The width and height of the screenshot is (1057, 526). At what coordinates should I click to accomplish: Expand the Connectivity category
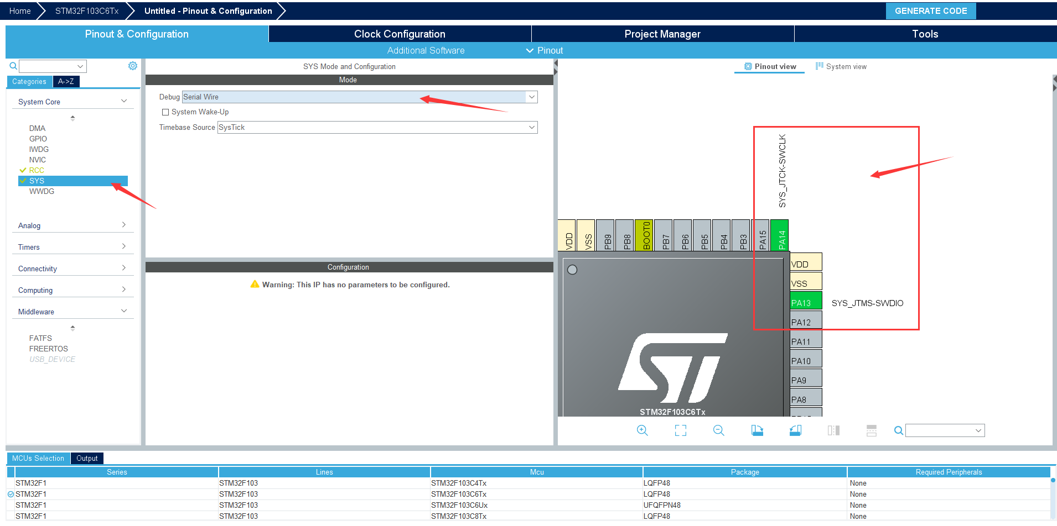pos(124,268)
